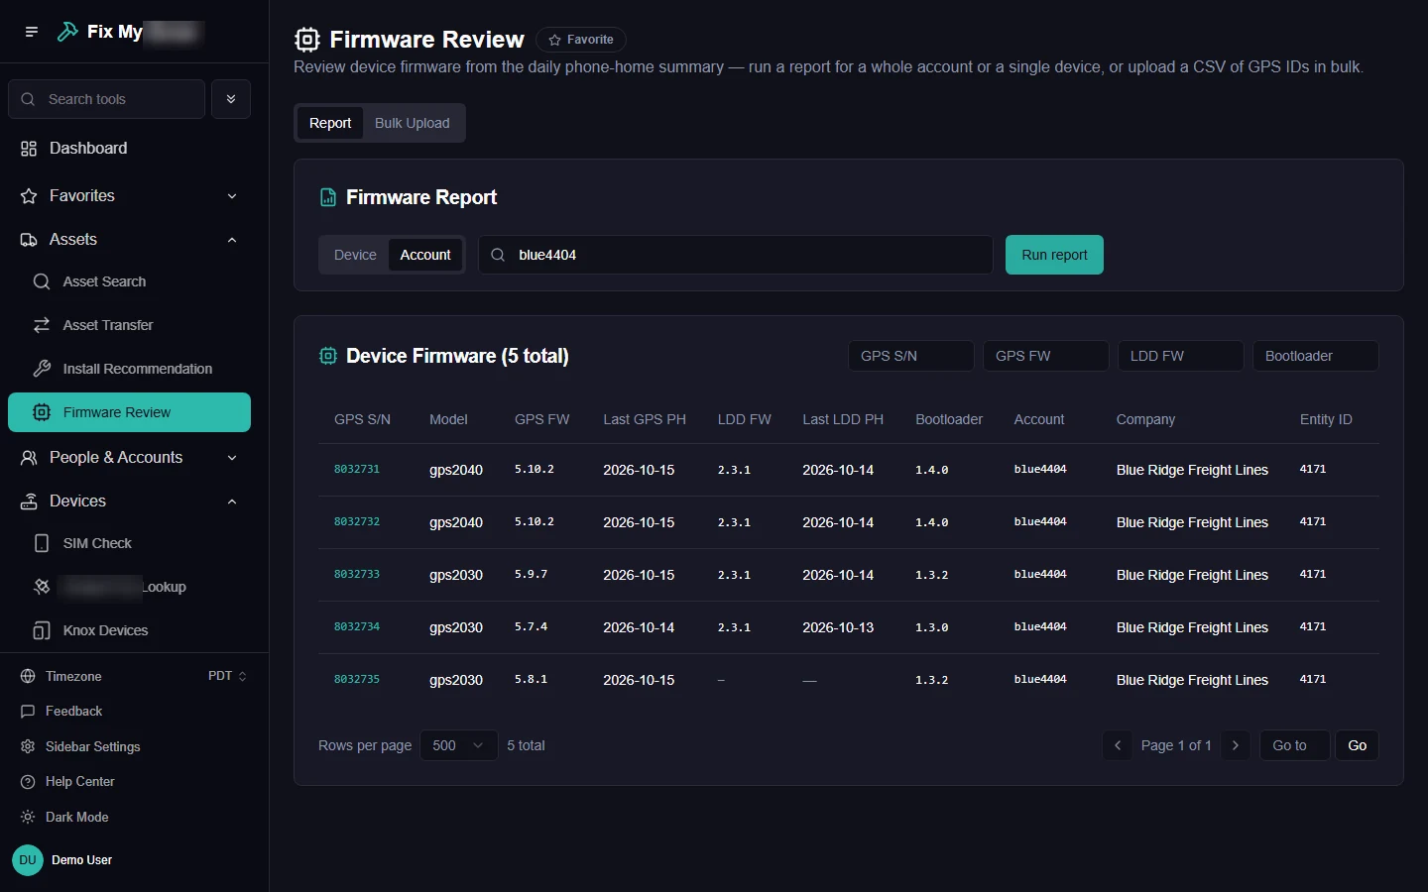Click the Devices router icon
Screen dimensions: 1428x892
29,502
